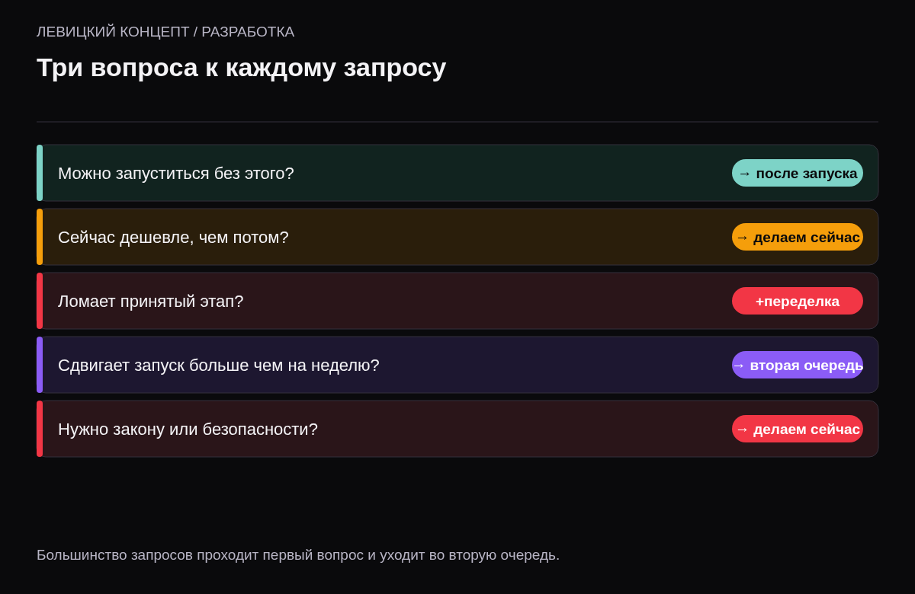This screenshot has width=915, height=594.
Task: Select the row 'Сдвигает запуск больше чем на неделю?'
Action: point(457,365)
